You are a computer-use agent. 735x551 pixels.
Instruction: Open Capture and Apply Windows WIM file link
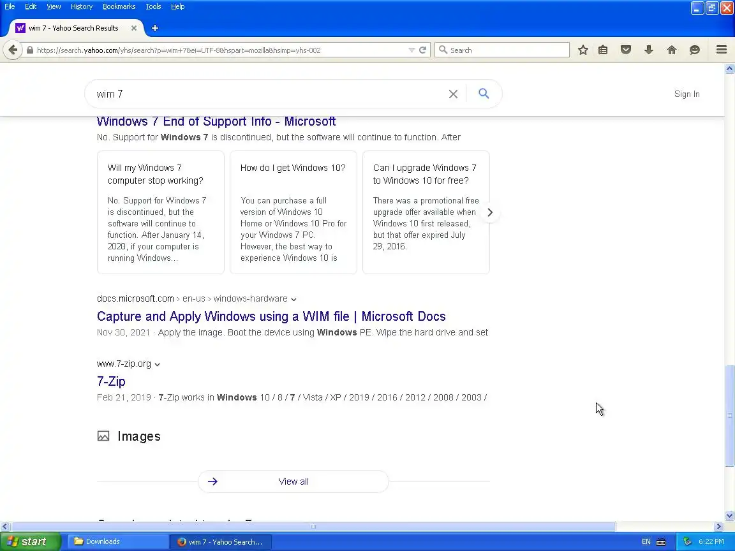[x=271, y=316]
